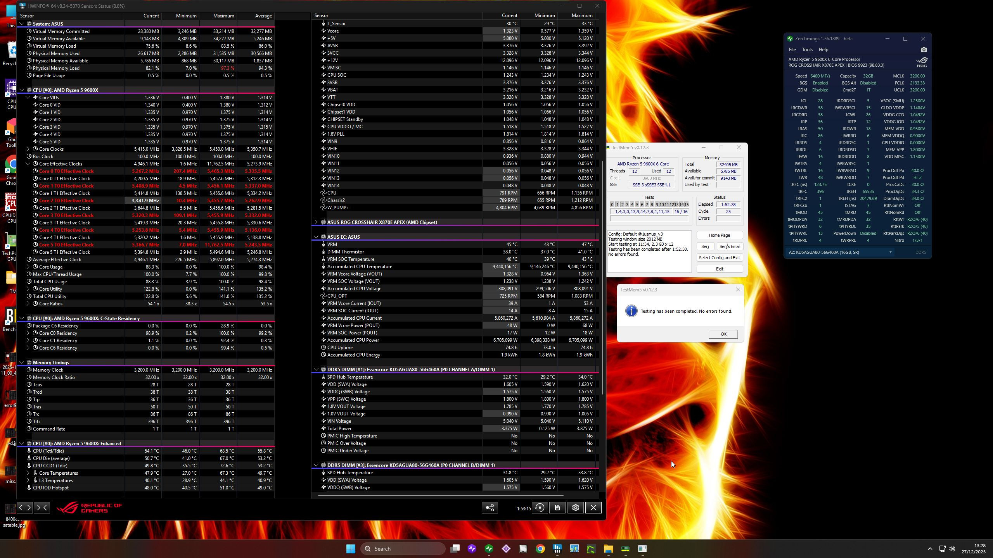Viewport: 993px width, 558px height.
Task: Click the Home Page button in TestMem5
Action: [719, 235]
